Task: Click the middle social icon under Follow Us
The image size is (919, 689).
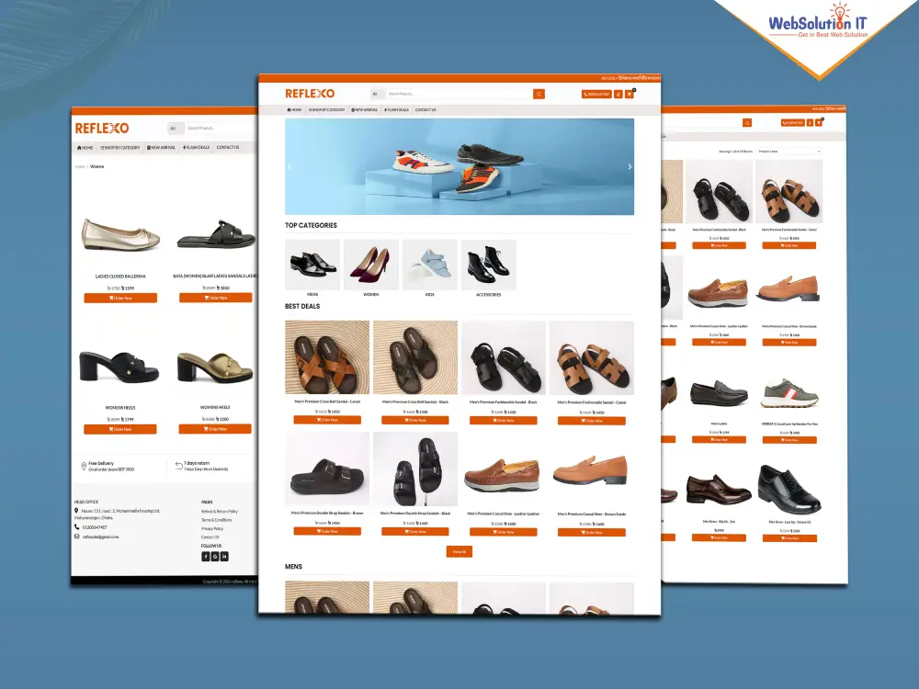Action: coord(215,556)
